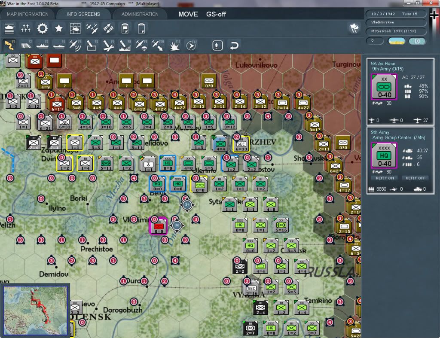Select the F2 rail mode icon
Screen dimensions: 440x338
click(26, 45)
